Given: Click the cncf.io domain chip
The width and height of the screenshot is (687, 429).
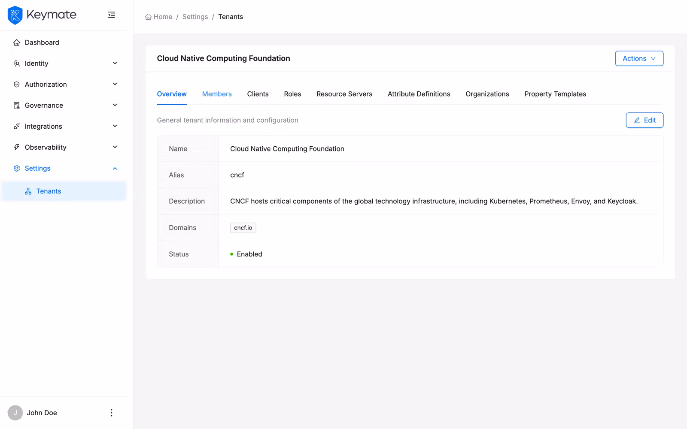Looking at the screenshot, I should [243, 228].
